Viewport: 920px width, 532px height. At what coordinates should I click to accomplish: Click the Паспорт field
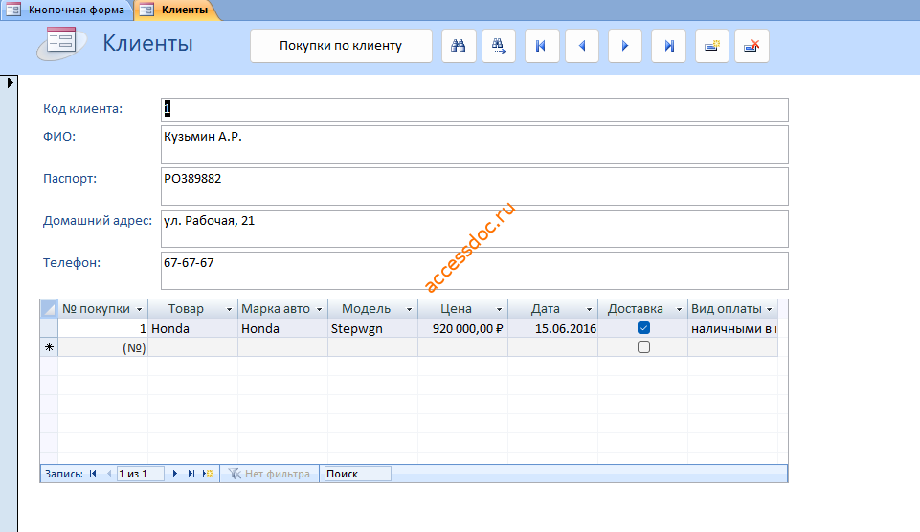[x=475, y=187]
